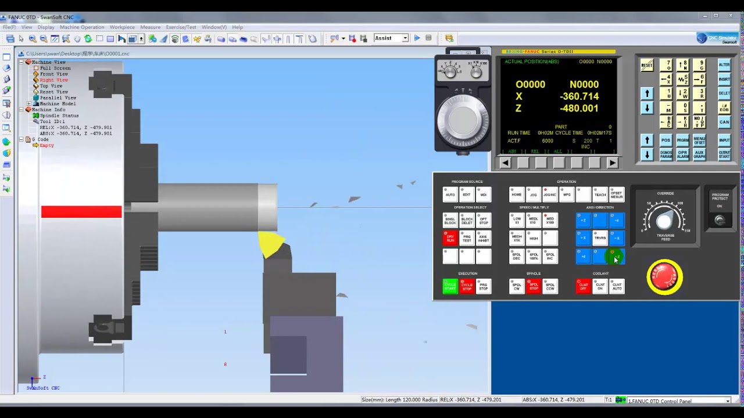The height and width of the screenshot is (418, 744).
Task: Open the Exercise/Test menu
Action: tap(181, 27)
